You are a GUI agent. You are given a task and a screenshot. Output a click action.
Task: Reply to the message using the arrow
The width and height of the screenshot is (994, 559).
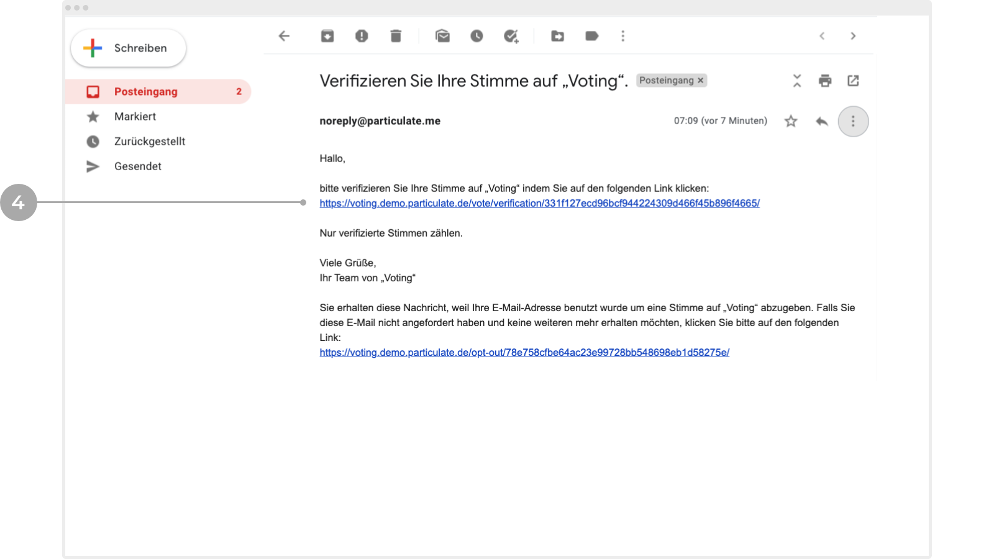[x=821, y=121]
